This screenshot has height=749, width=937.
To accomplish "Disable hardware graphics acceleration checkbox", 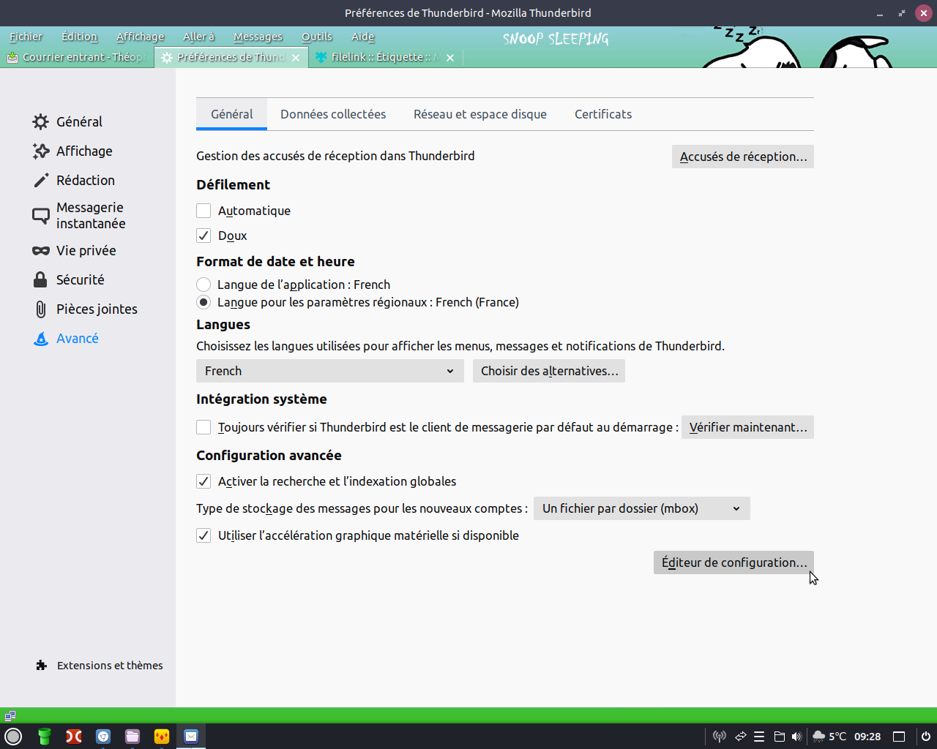I will tap(204, 535).
